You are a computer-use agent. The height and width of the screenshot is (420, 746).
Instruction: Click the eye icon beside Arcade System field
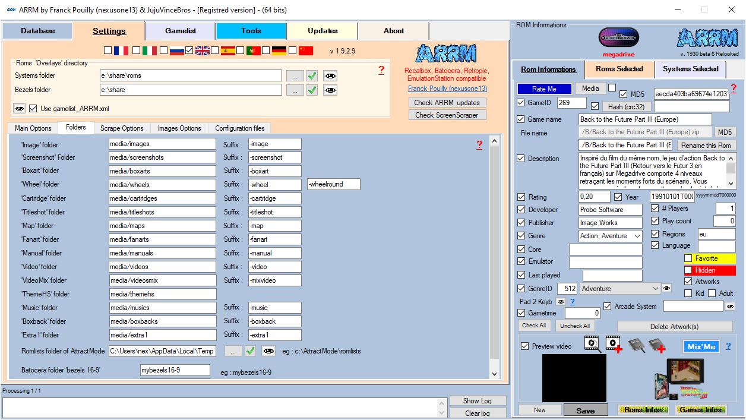(730, 307)
